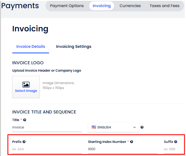Click the help icon next to Title
Screen dimensions: 186x156
[25, 120]
